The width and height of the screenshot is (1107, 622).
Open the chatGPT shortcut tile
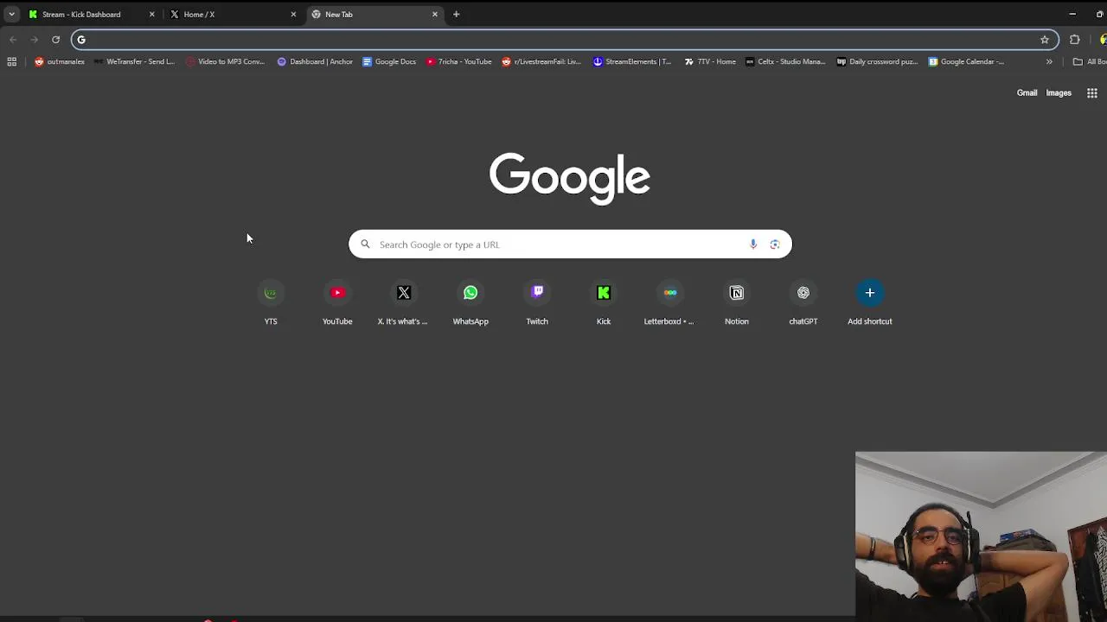tap(803, 302)
